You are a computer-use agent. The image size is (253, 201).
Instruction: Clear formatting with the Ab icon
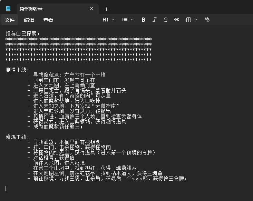coord(207,20)
